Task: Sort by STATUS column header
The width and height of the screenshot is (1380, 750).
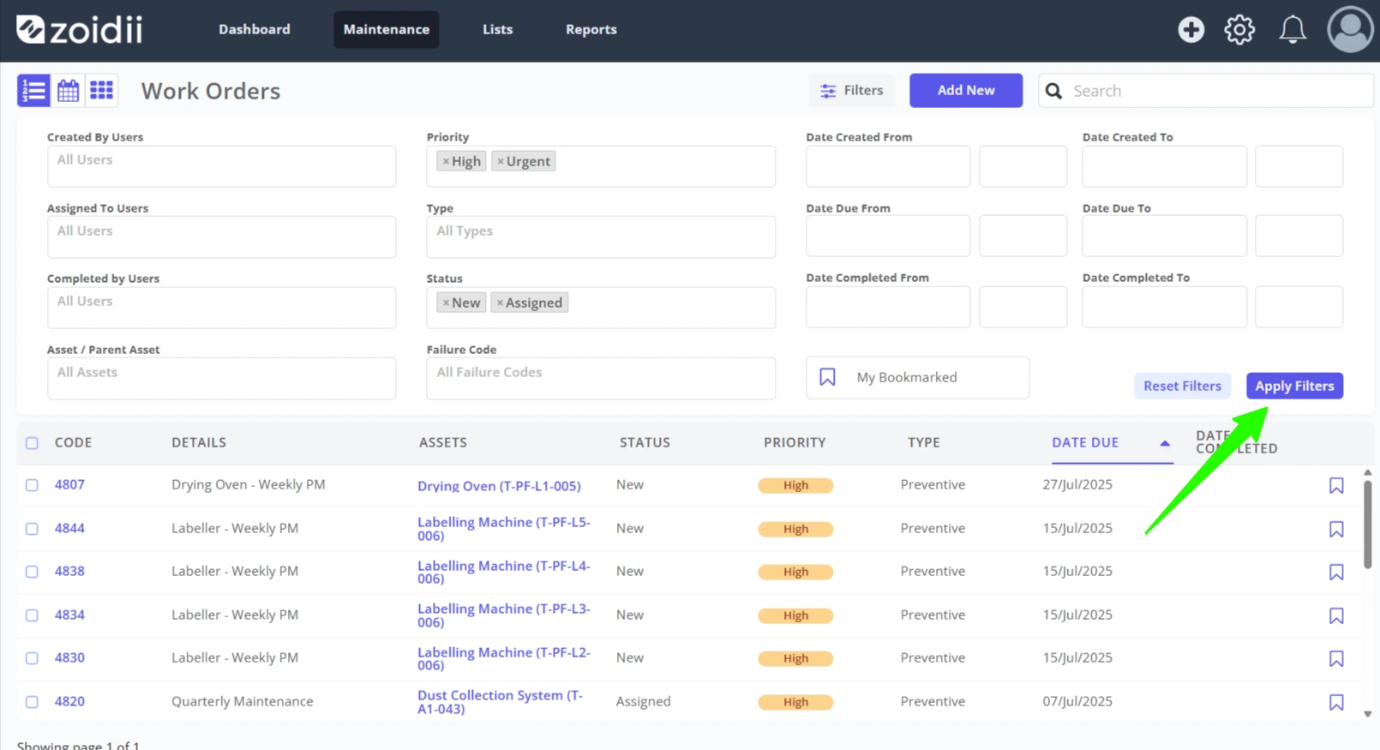Action: 645,442
